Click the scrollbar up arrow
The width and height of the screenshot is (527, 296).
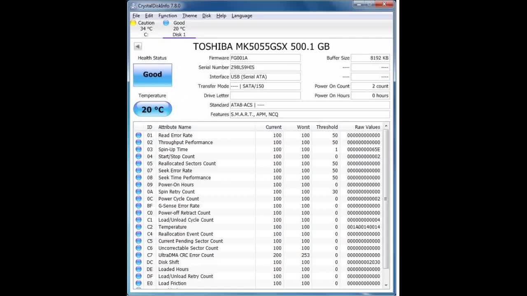click(x=386, y=126)
